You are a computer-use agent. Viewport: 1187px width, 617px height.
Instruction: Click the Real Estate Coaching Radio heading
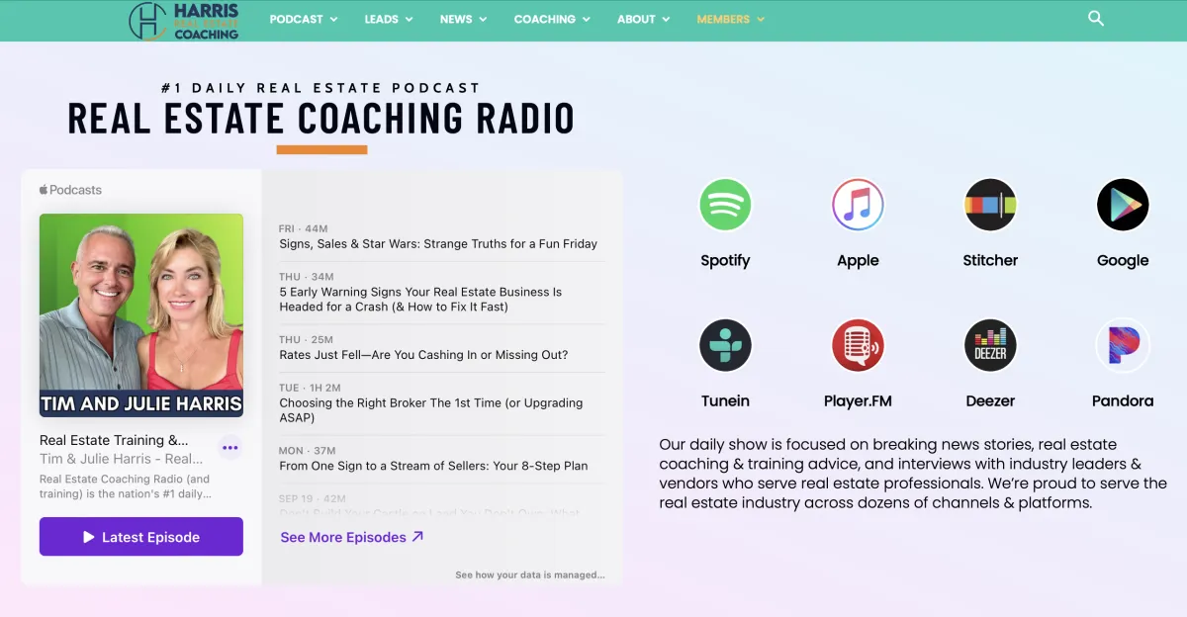click(x=321, y=119)
